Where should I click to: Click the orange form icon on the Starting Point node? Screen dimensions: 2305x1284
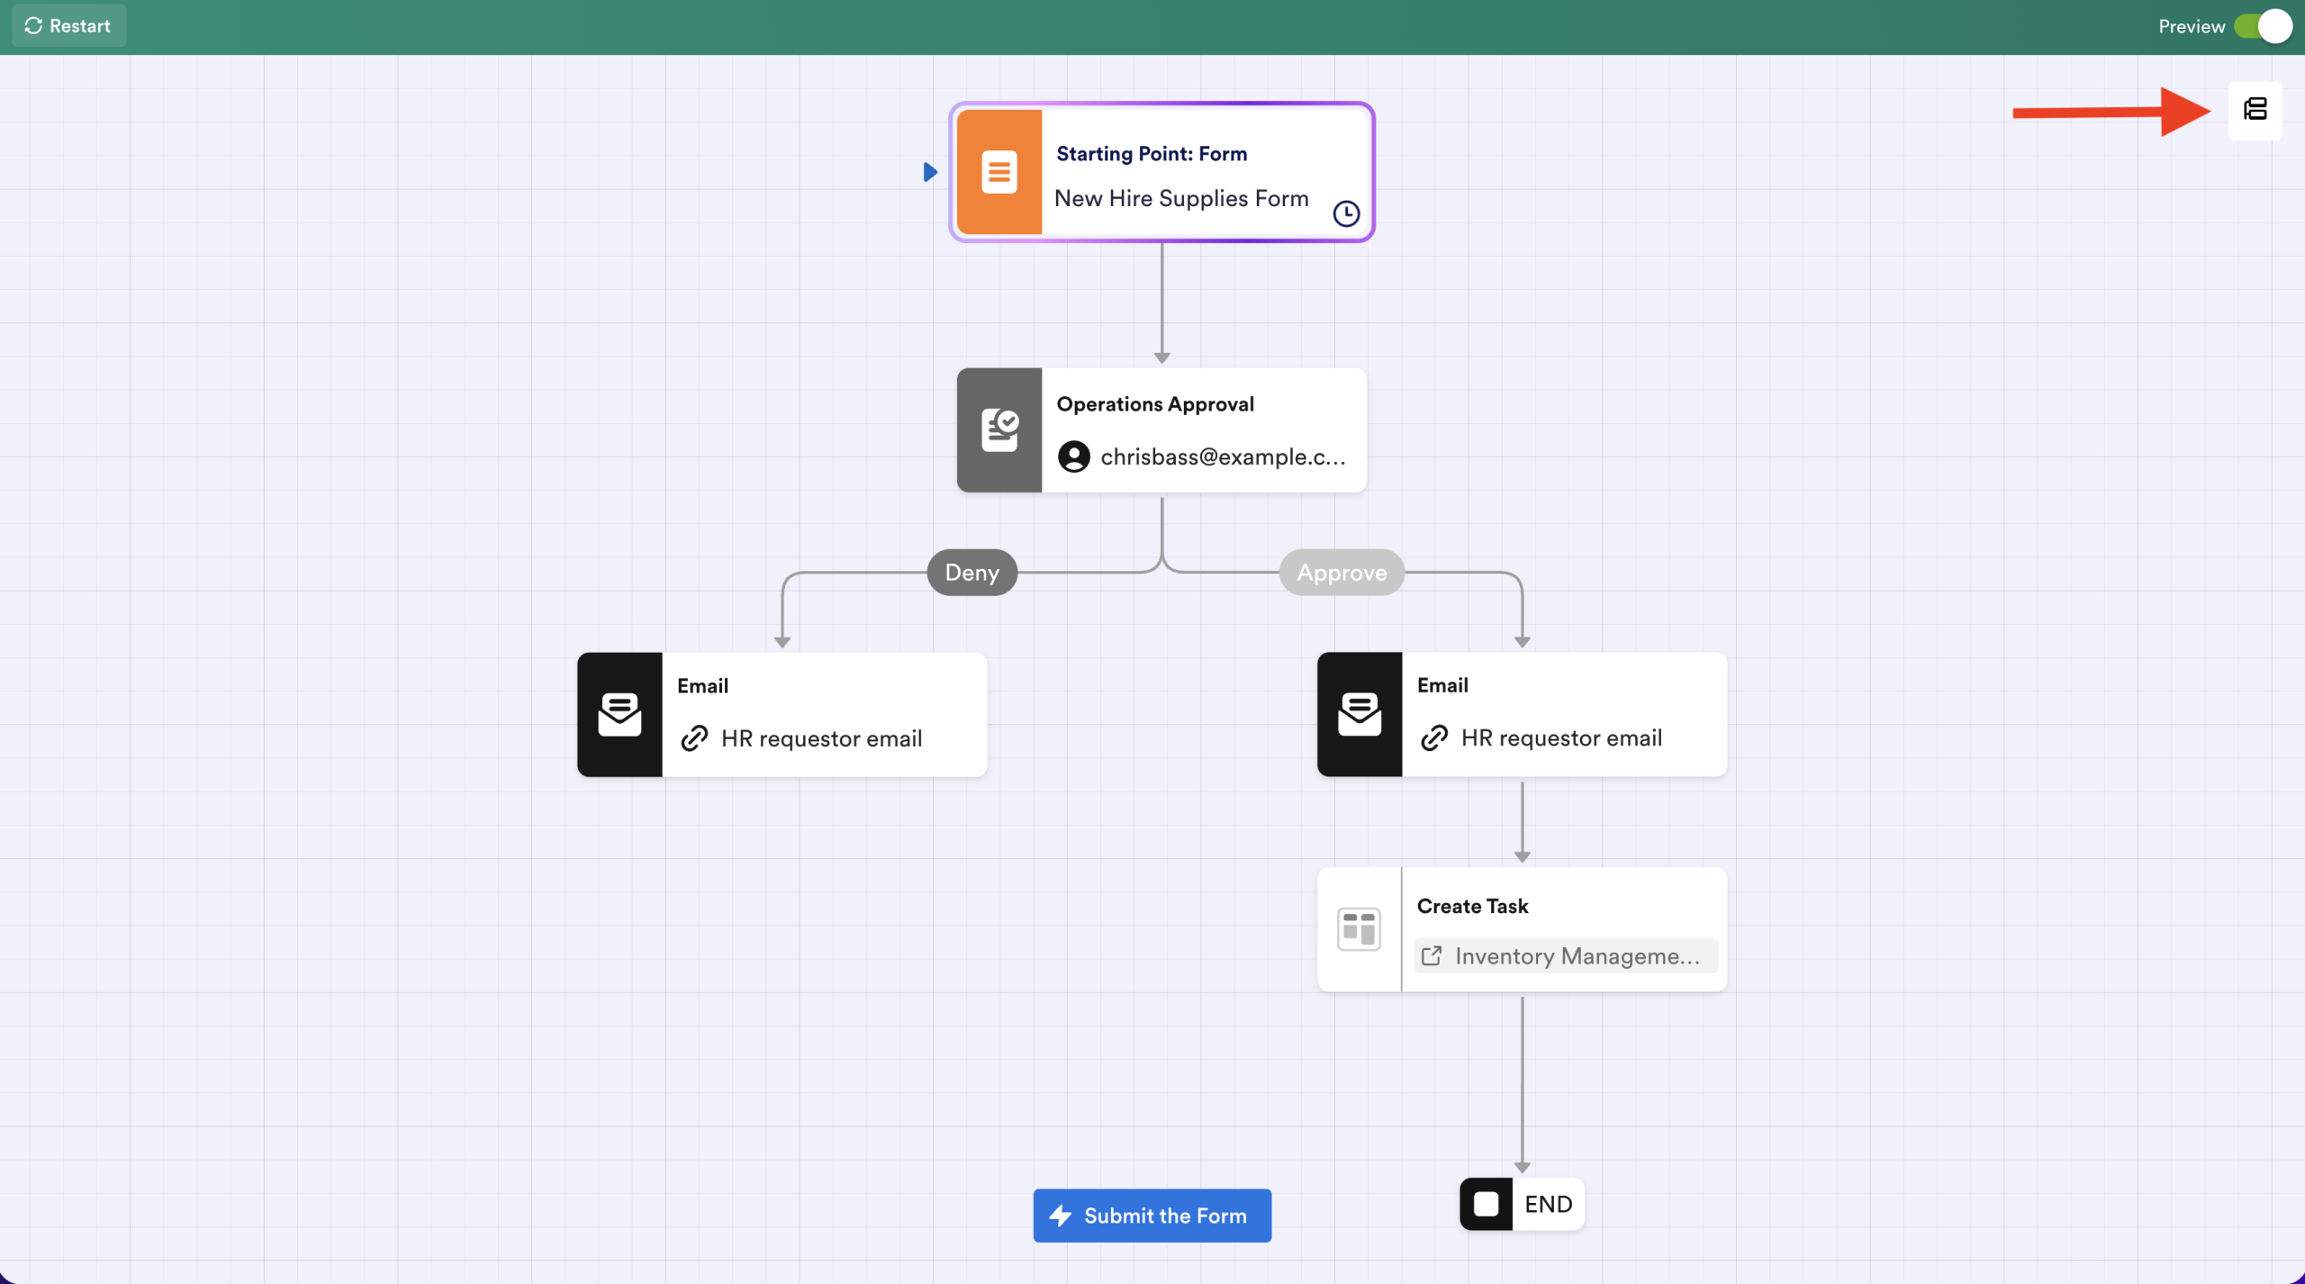click(999, 171)
